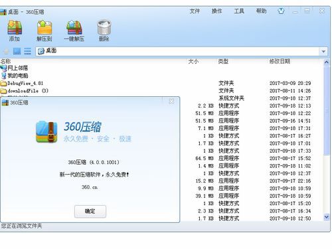Sort by 修改日期 column header
This screenshot has height=249, width=332.
[x=280, y=61]
